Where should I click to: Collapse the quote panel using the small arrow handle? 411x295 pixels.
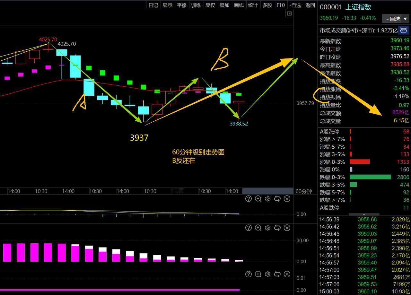click(364, 214)
